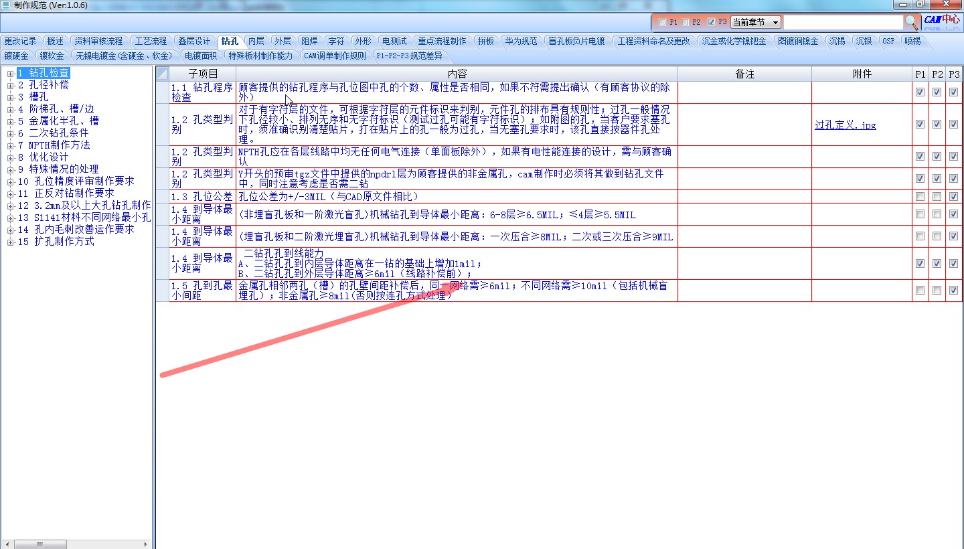The image size is (964, 549).
Task: Expand tree node 2 孔径补偿
Action: 10,85
